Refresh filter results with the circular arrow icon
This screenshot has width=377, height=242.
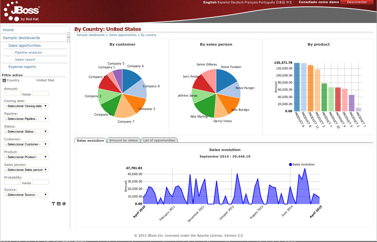tap(64, 203)
